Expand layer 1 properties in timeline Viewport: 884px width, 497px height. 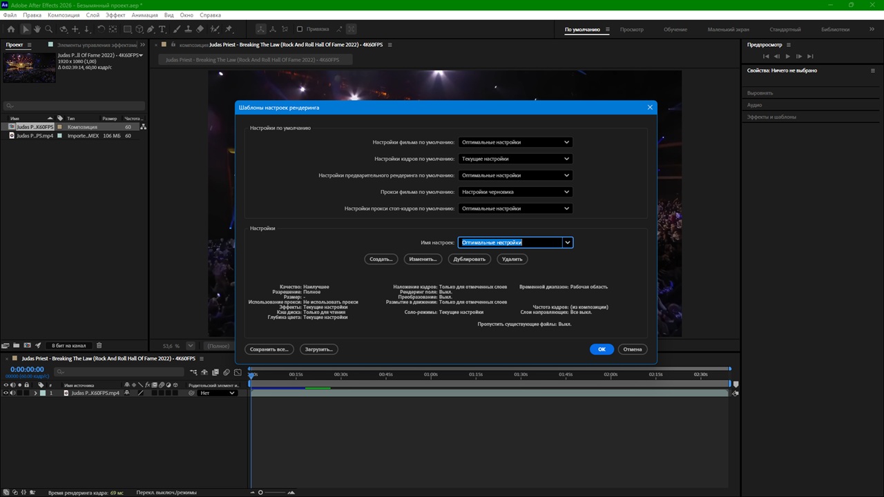(35, 393)
